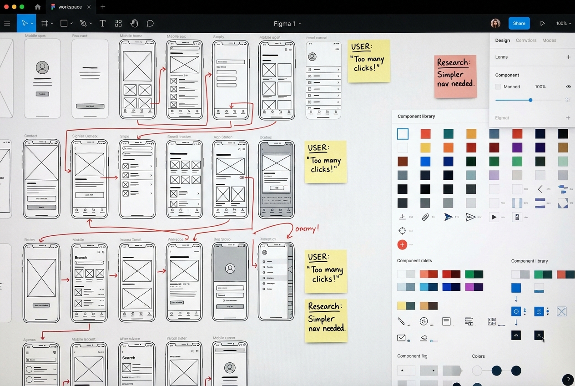The image size is (575, 386).
Task: Select the pink Research sticky note
Action: point(455,76)
